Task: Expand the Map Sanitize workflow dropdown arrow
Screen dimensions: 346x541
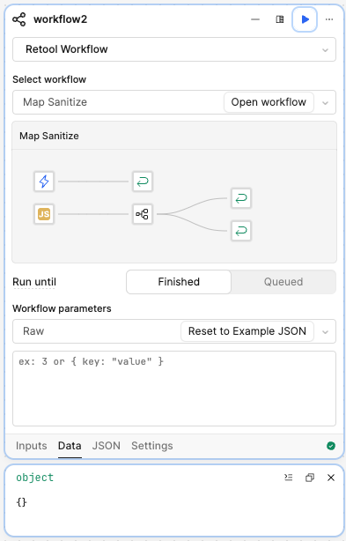Action: (325, 102)
